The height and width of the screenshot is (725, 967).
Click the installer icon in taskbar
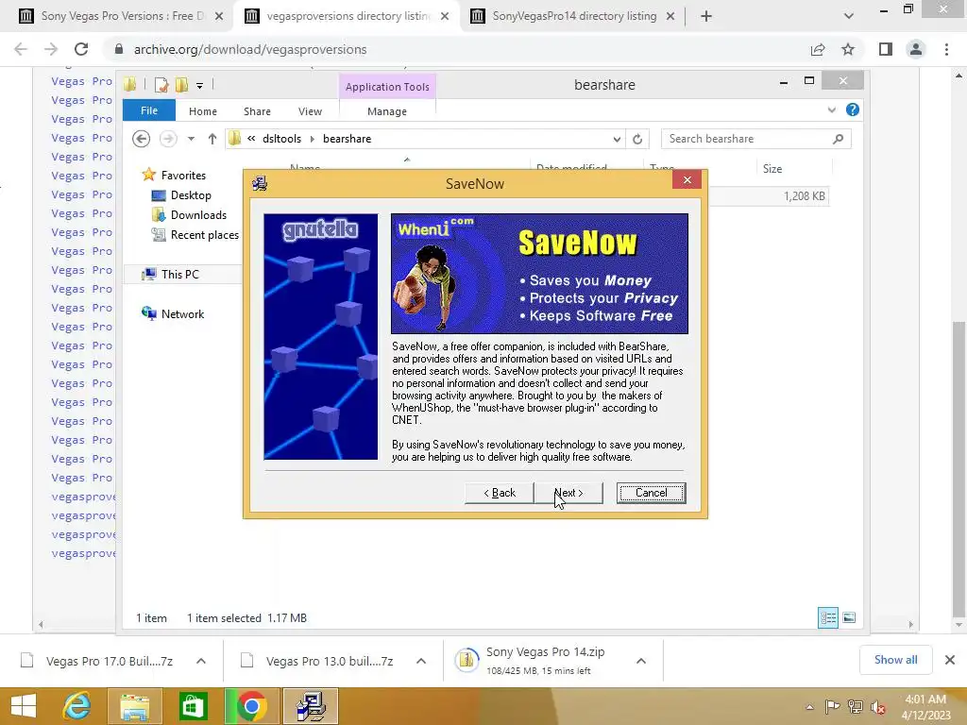311,706
